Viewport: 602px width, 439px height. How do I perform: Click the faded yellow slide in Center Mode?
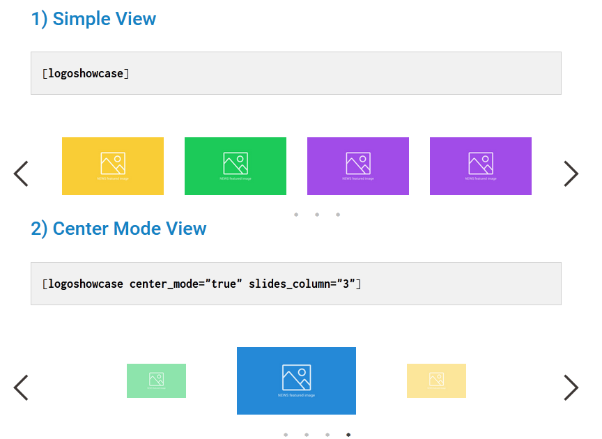click(x=436, y=380)
